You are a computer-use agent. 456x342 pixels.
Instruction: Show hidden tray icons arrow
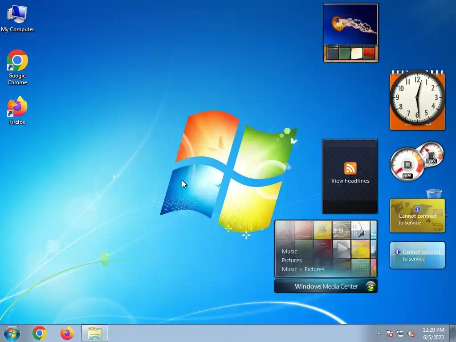tap(379, 334)
